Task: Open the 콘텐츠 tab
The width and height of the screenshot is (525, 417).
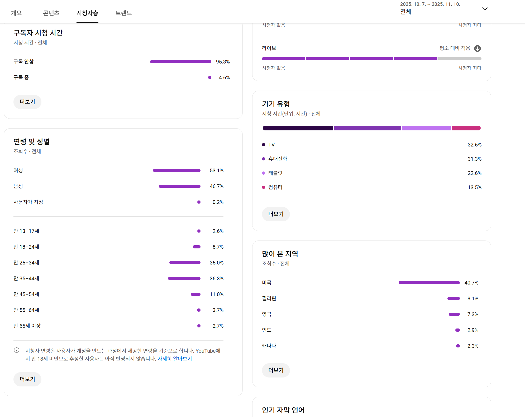Action: 51,13
